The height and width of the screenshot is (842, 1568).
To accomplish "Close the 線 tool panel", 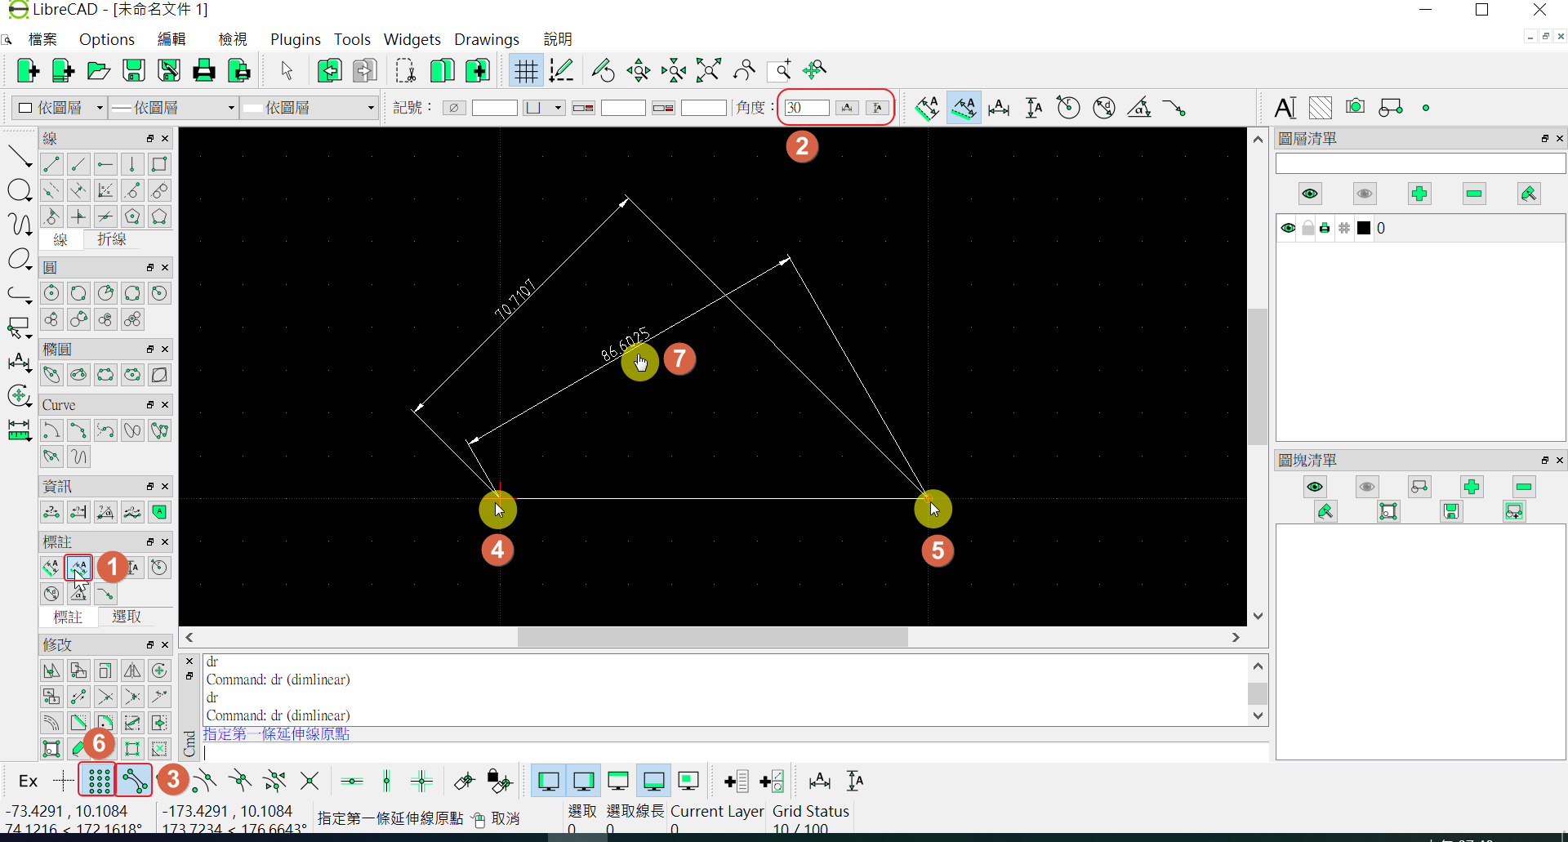I will click(165, 139).
